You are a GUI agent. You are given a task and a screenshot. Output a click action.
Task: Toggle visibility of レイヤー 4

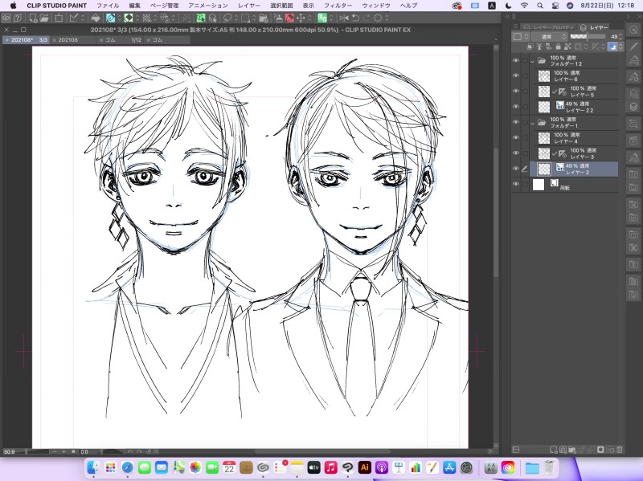(516, 137)
